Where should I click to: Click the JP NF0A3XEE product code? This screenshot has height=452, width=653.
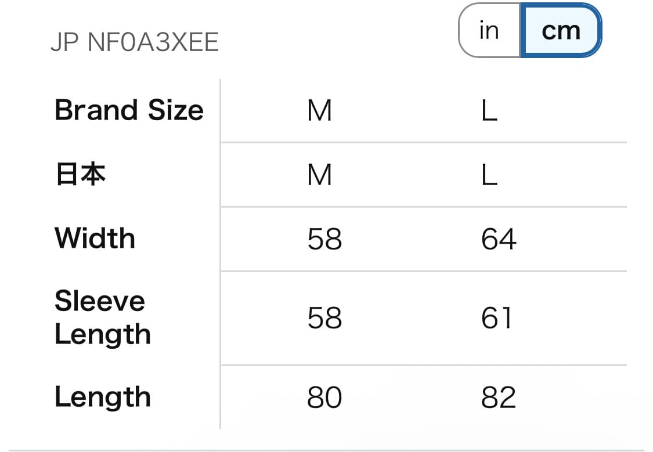[x=135, y=42]
